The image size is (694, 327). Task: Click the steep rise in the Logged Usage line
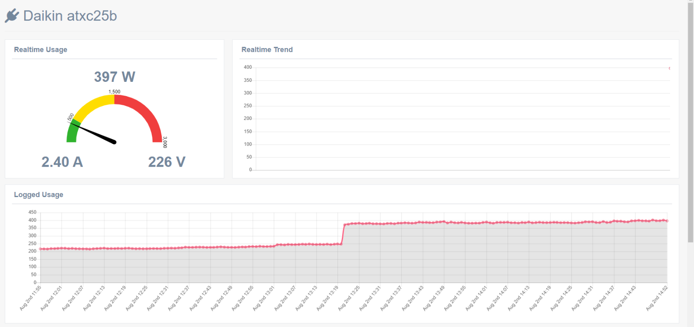tap(343, 234)
